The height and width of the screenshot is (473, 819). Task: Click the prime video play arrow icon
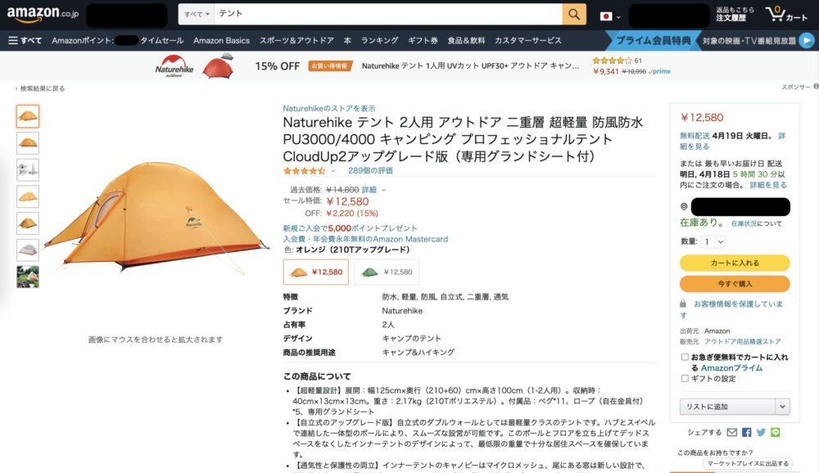[807, 40]
